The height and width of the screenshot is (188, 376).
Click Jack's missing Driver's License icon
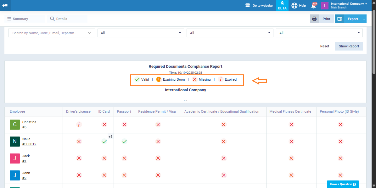click(x=79, y=158)
